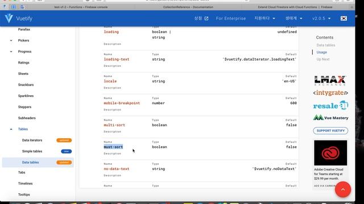Open Simple tables page
This screenshot has height=204, width=364.
[x=32, y=151]
